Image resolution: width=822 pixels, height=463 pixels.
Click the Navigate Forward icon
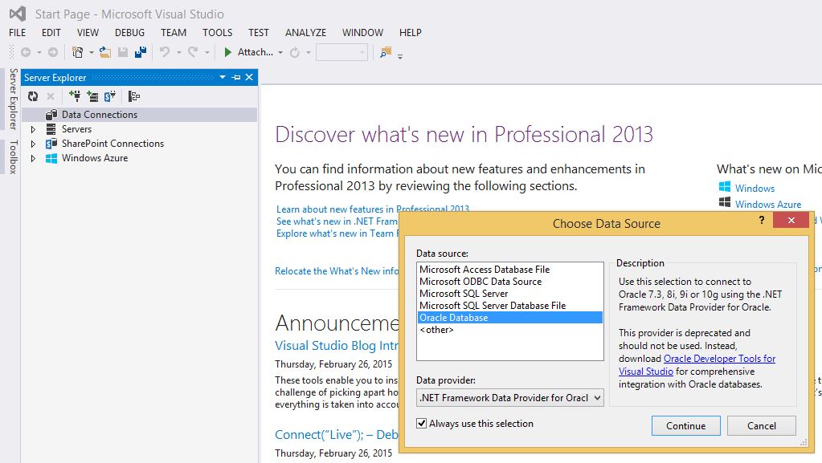53,52
